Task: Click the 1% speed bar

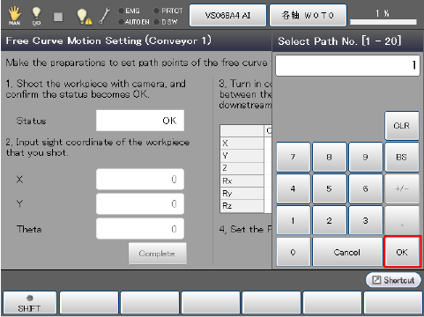Action: tap(383, 18)
